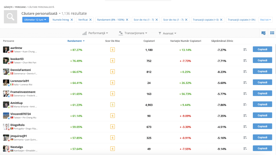Copy trader Vincent870724 with Copiază

(x=263, y=115)
